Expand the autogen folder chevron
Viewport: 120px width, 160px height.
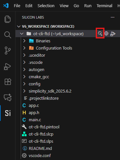tap(24, 69)
